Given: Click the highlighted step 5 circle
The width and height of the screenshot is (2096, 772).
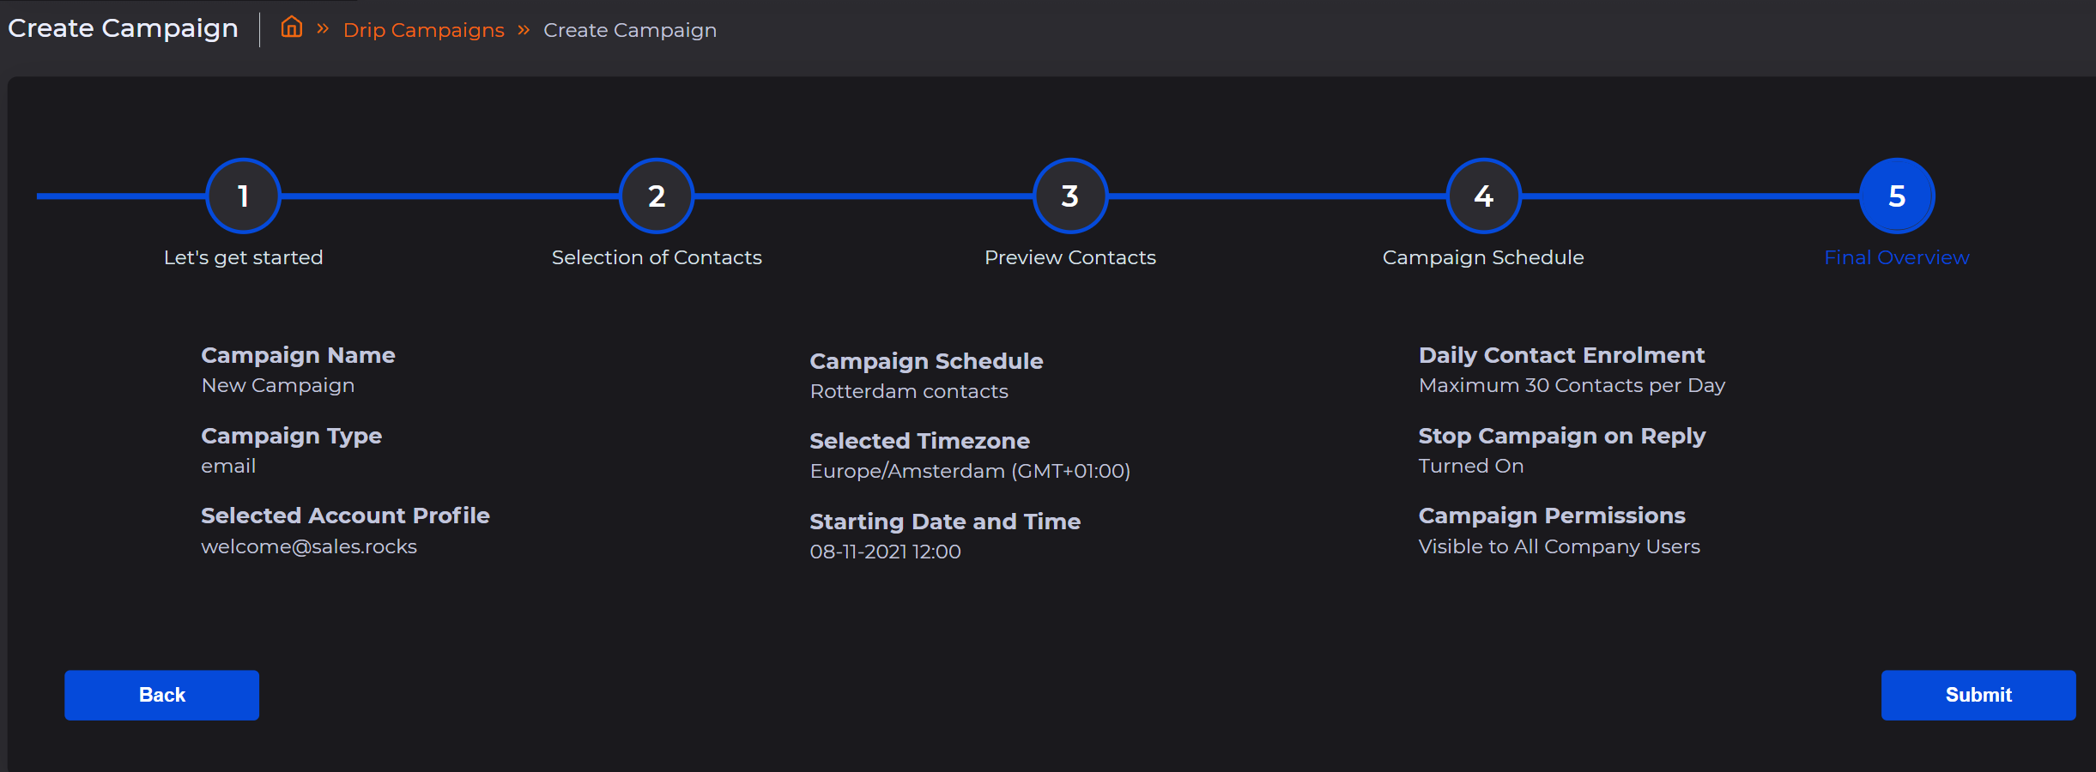Looking at the screenshot, I should pyautogui.click(x=1897, y=196).
